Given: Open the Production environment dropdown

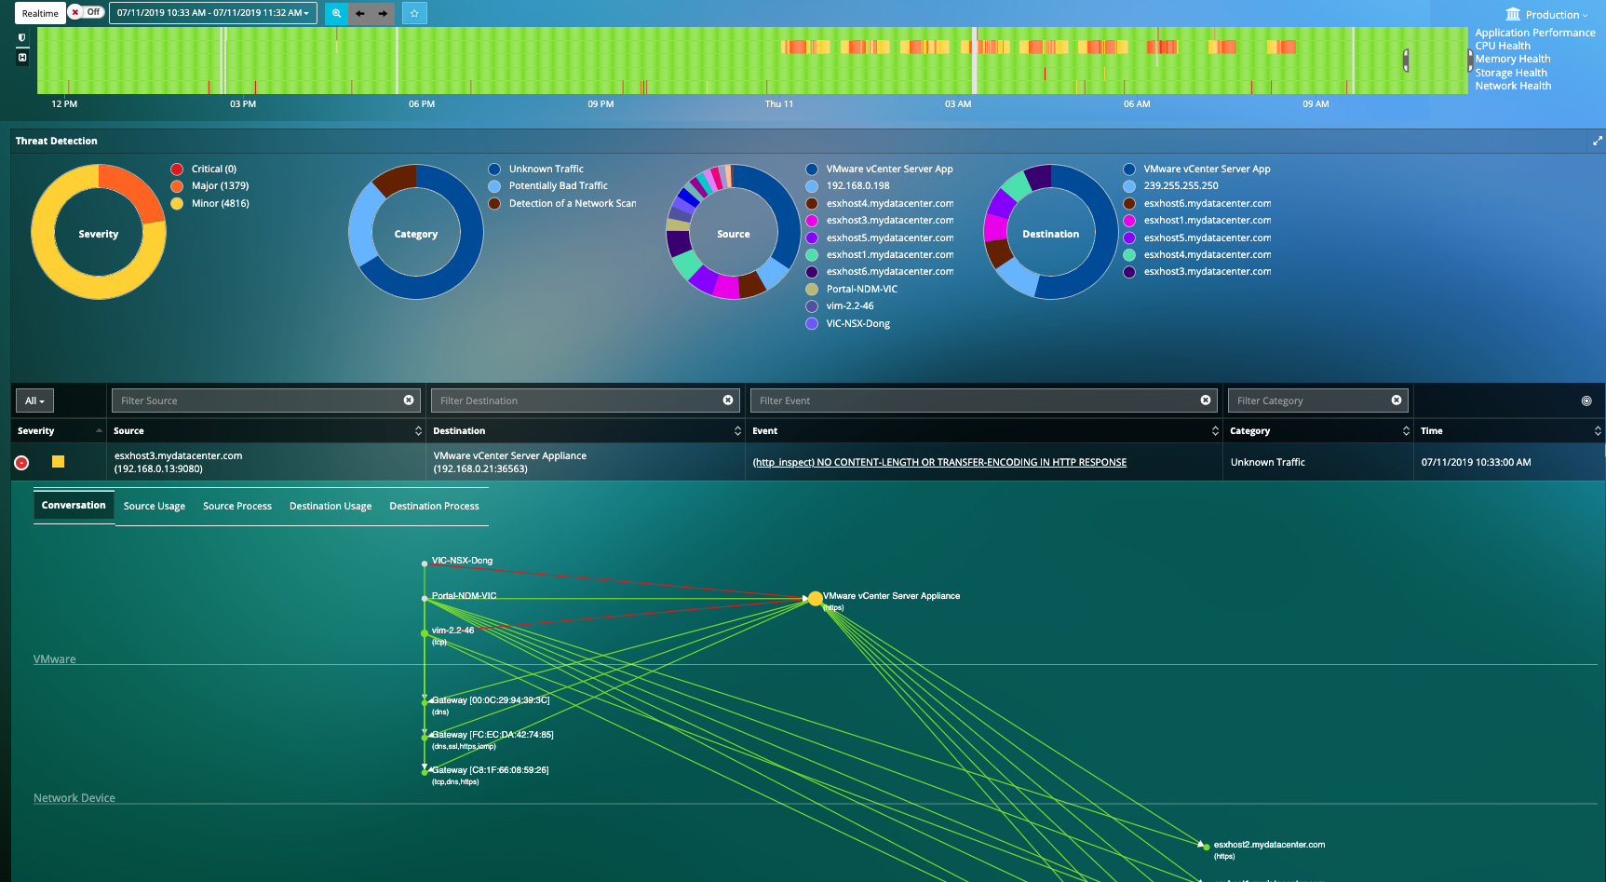Looking at the screenshot, I should click(x=1546, y=14).
